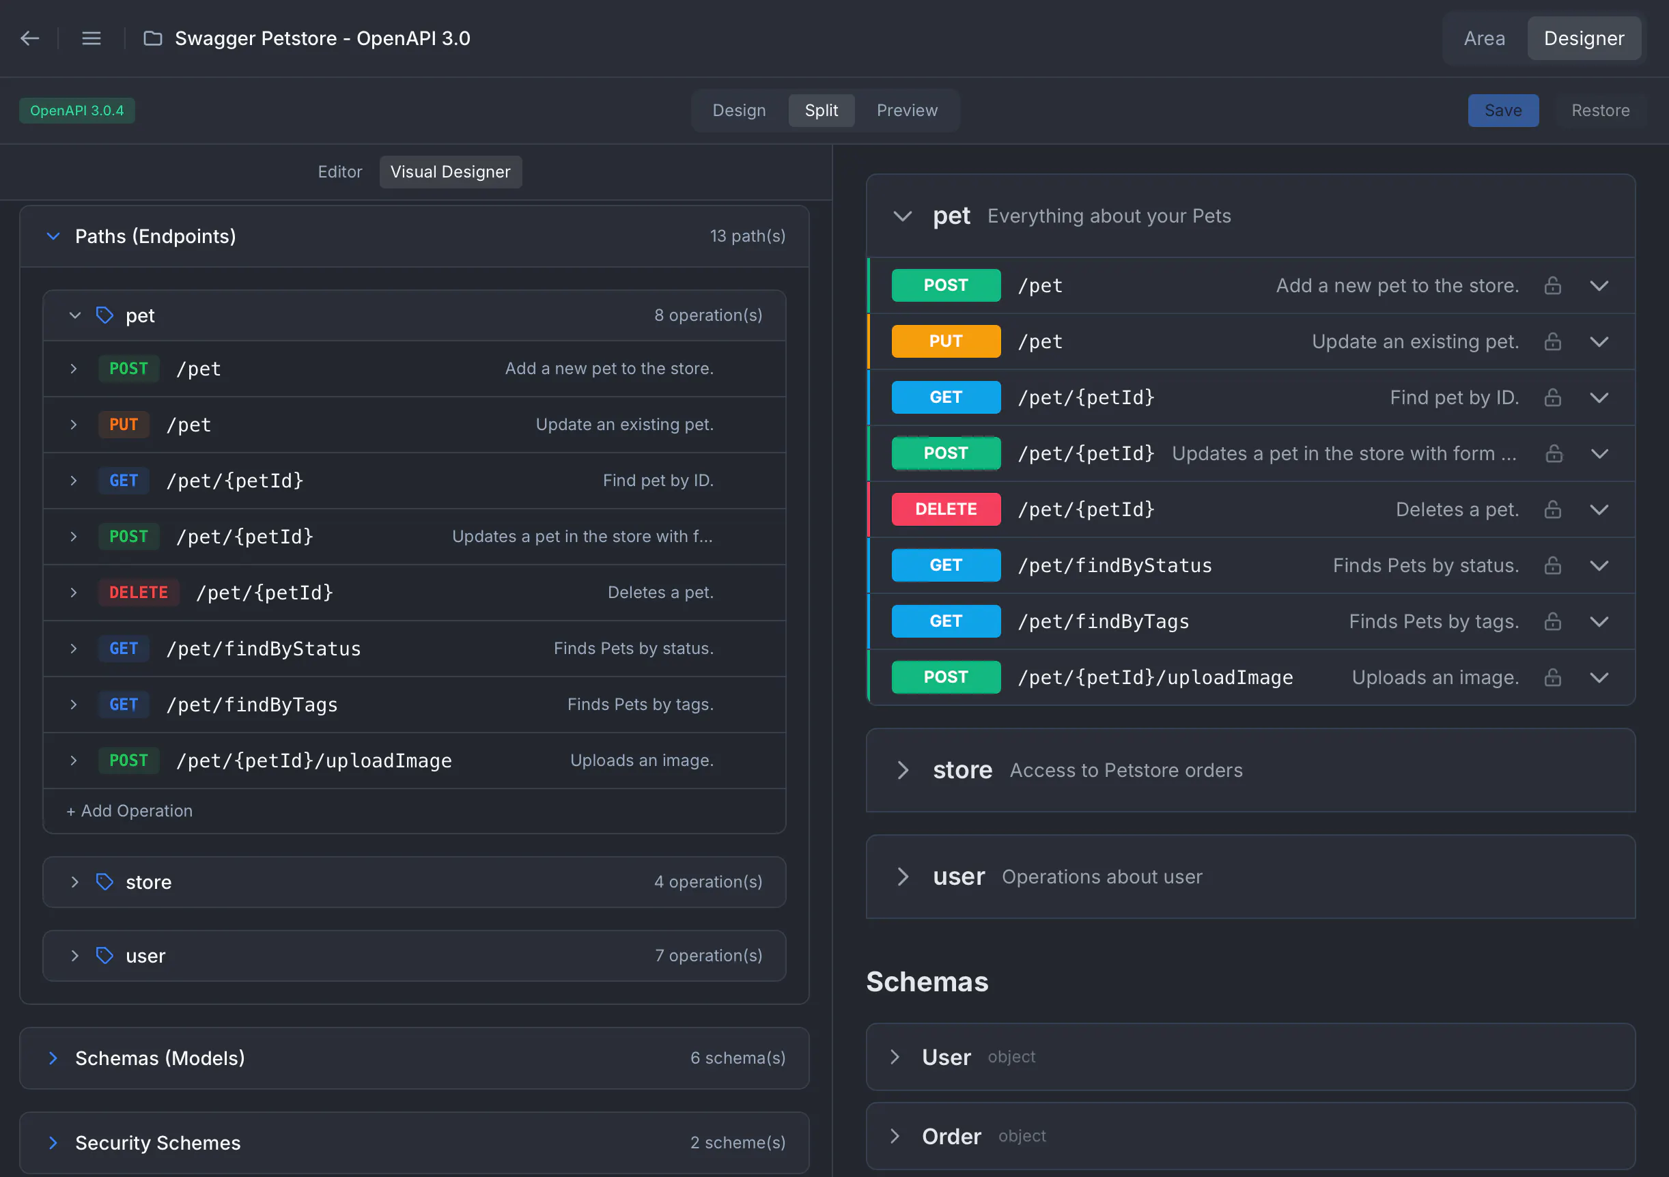Click lock icon on Deletes a pet row

point(1553,509)
